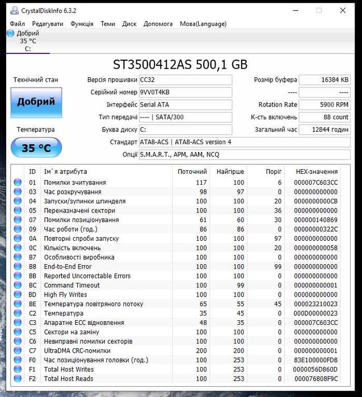Click status orb for Reported Uncorrectable Errors row

(18, 275)
